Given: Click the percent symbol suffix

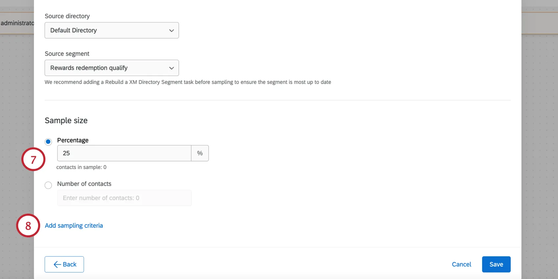Looking at the screenshot, I should click(x=200, y=153).
